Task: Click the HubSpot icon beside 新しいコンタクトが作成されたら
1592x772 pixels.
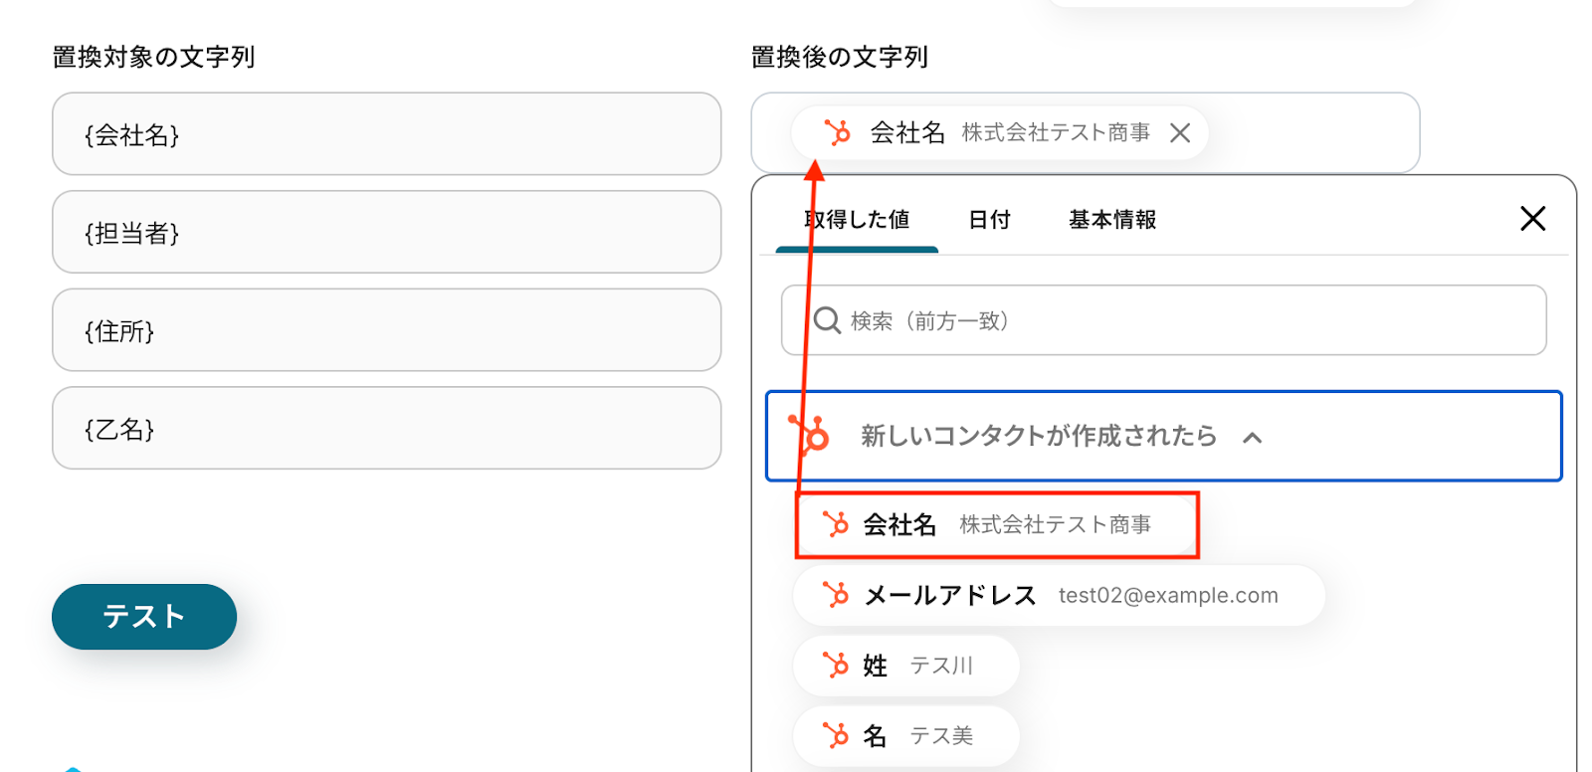Action: pyautogui.click(x=811, y=435)
